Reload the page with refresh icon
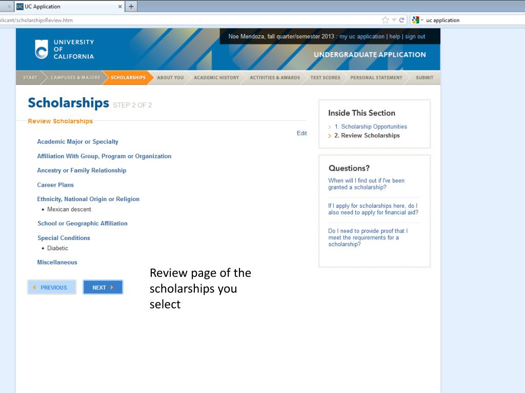Viewport: 525px width, 393px height. (401, 20)
